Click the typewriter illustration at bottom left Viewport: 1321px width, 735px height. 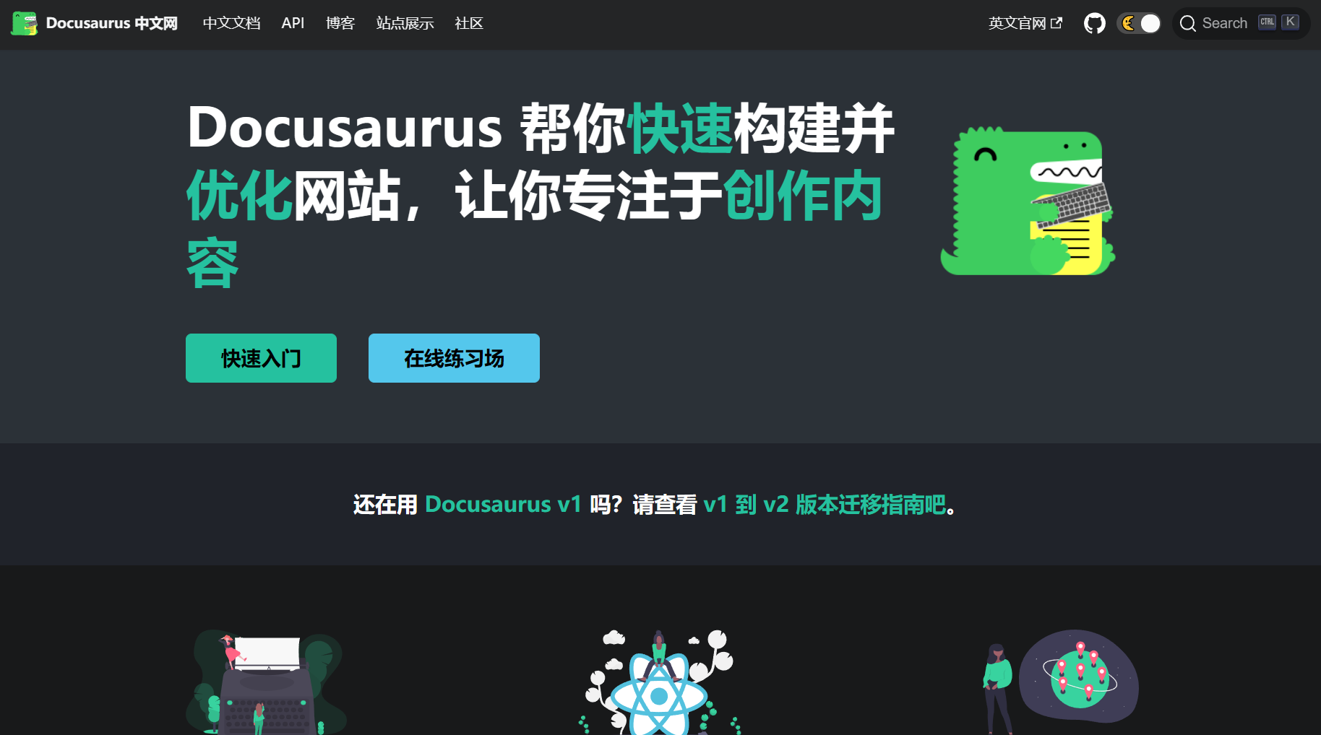click(x=266, y=686)
